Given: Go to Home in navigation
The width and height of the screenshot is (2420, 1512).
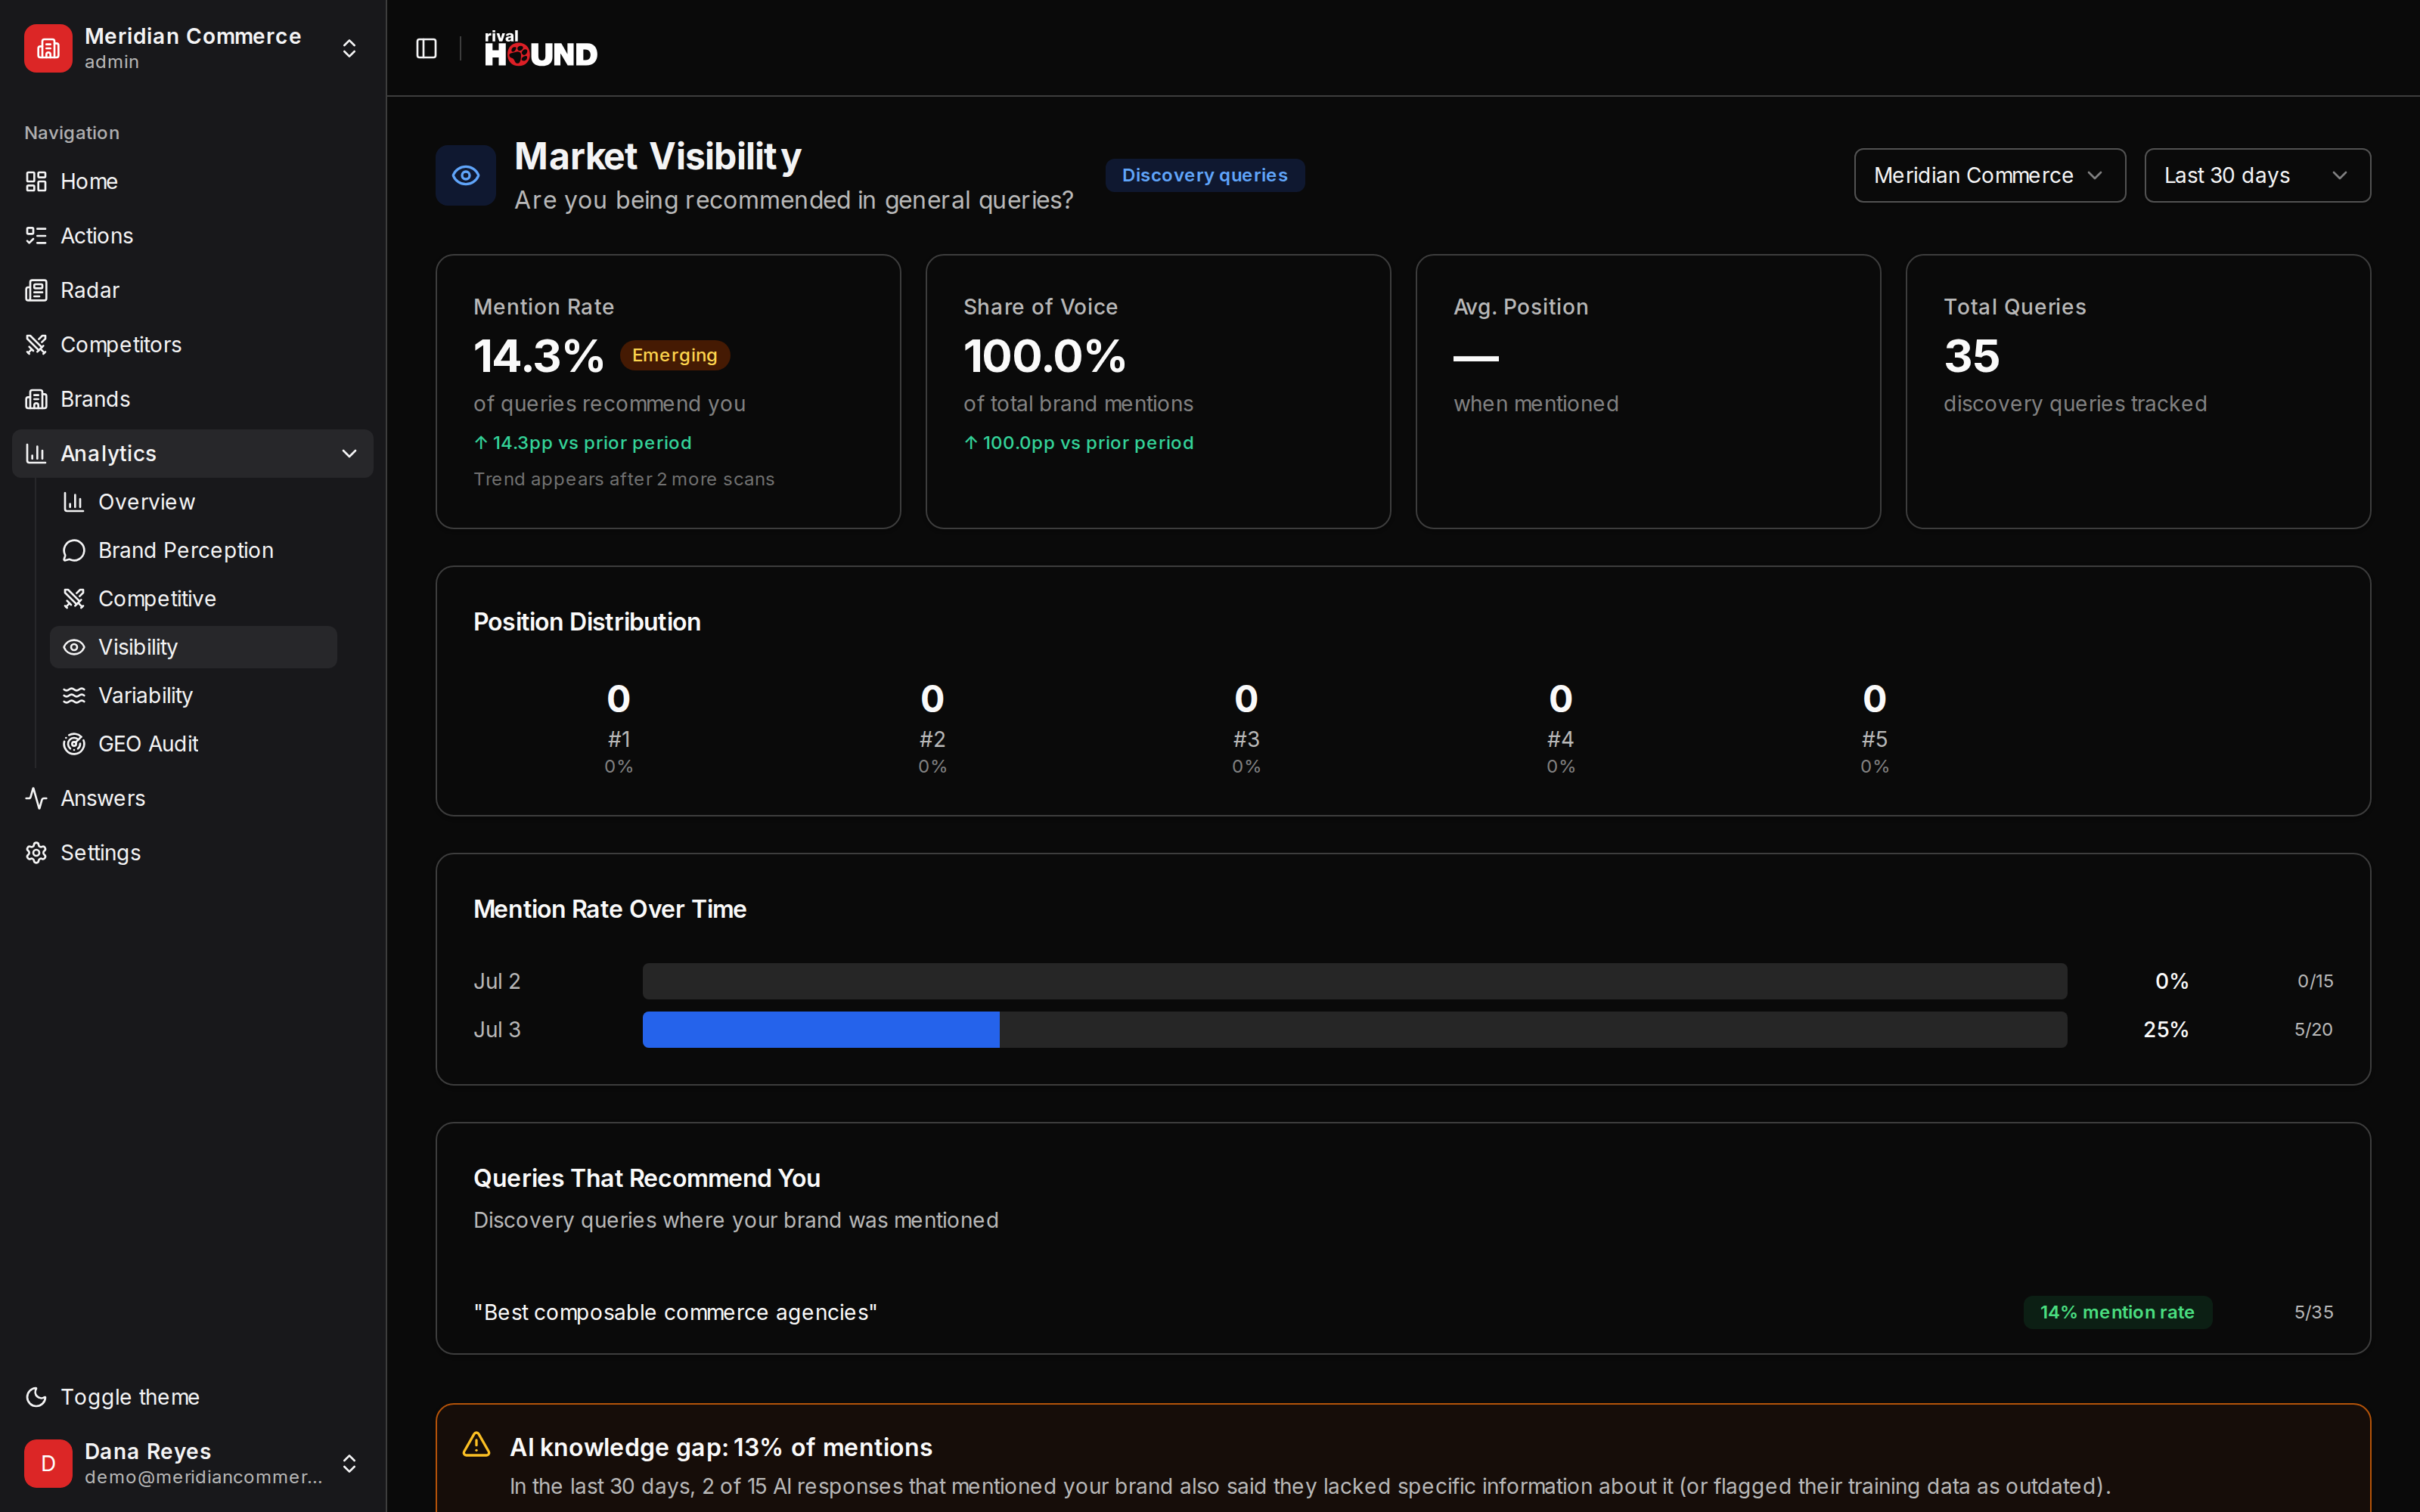Looking at the screenshot, I should (192, 181).
